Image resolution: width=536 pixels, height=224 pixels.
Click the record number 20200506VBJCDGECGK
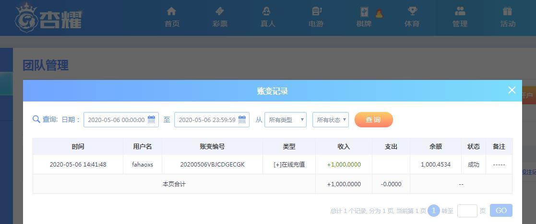point(212,165)
